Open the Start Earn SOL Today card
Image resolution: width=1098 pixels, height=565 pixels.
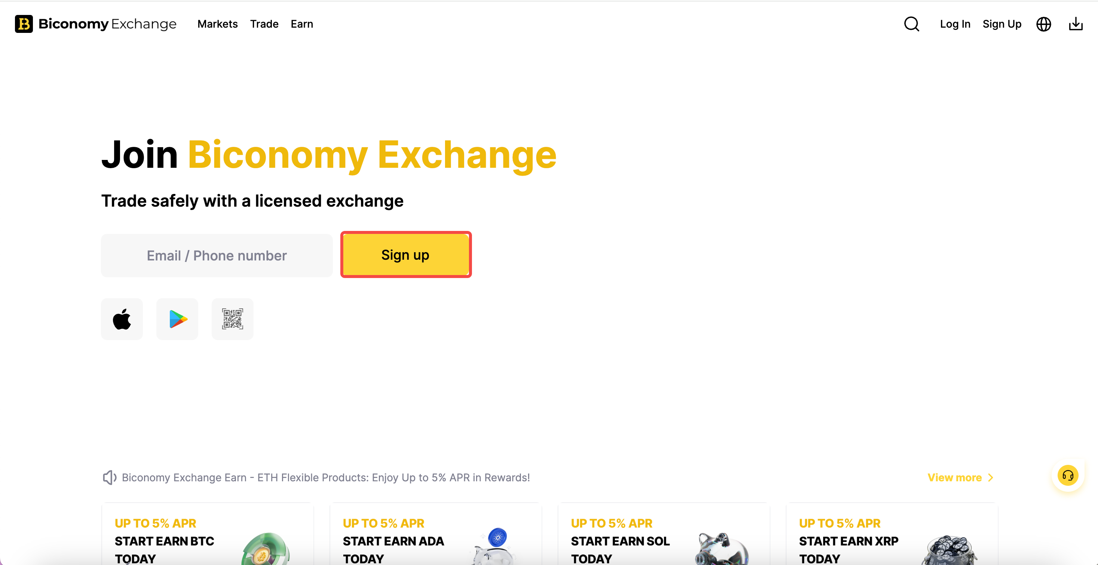[664, 534]
